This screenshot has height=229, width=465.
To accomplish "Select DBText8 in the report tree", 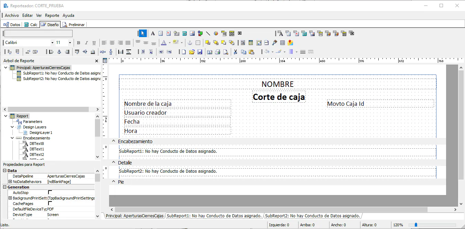I will click(36, 143).
